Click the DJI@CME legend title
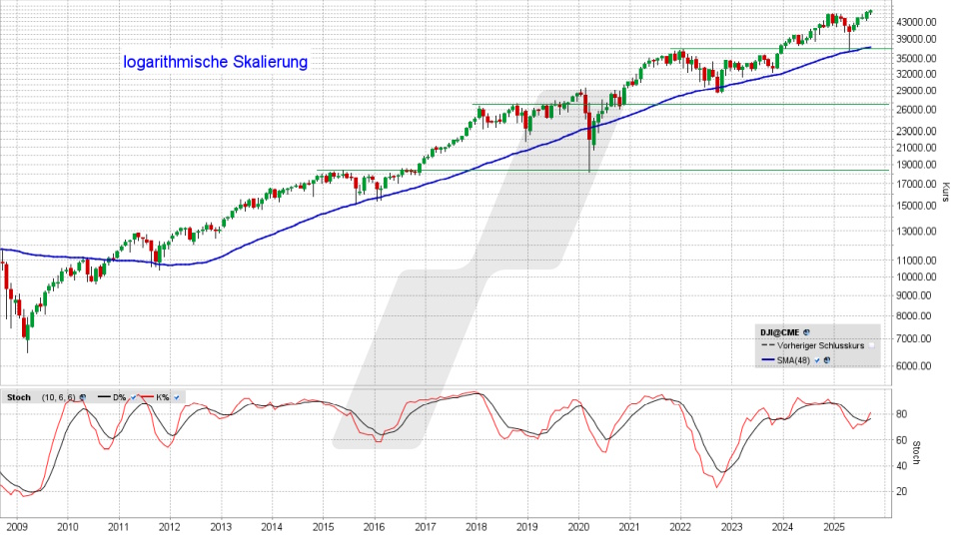The width and height of the screenshot is (959, 539). tap(779, 332)
